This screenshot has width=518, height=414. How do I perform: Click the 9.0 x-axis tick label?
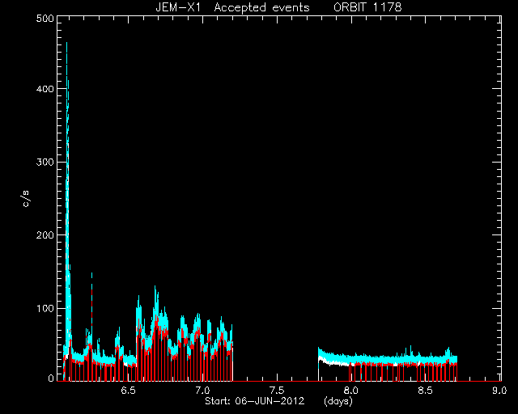tap(499, 391)
